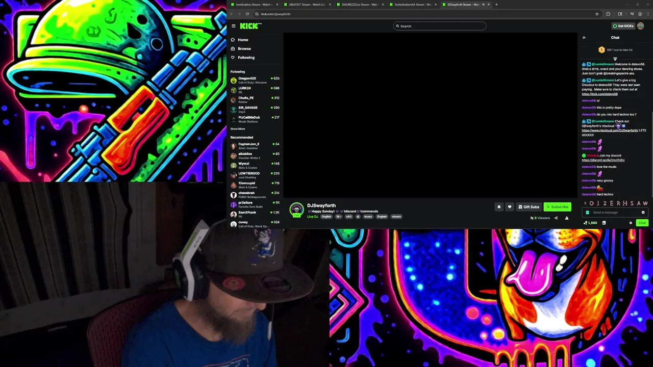This screenshot has height=367, width=653.
Task: Open the CaptainJen_E recommended channel
Action: pos(255,145)
